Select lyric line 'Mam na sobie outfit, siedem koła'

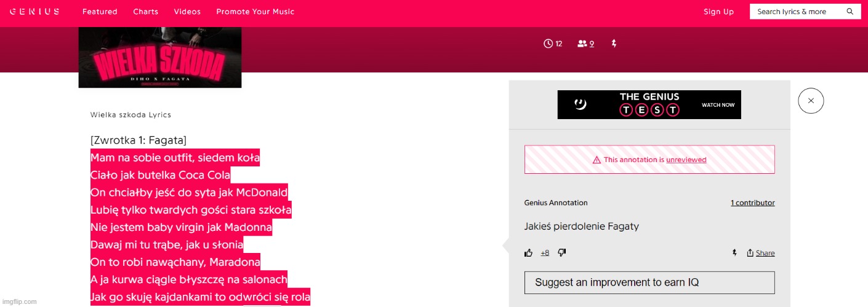[175, 158]
